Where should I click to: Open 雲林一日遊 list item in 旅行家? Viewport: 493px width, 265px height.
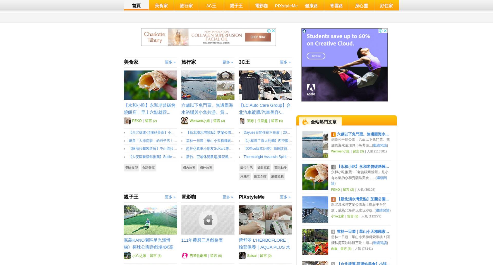pos(210,141)
